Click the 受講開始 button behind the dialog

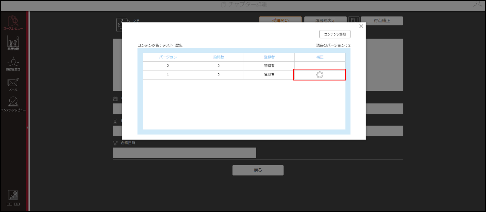280,19
